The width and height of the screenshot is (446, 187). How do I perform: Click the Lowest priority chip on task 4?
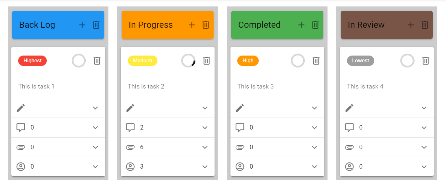[360, 61]
